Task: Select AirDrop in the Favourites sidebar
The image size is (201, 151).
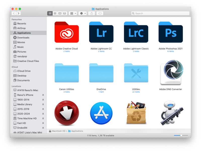Action: pyautogui.click(x=21, y=28)
